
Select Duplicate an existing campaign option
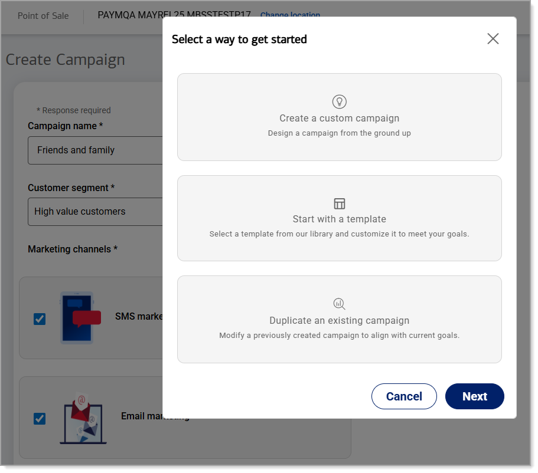point(339,320)
